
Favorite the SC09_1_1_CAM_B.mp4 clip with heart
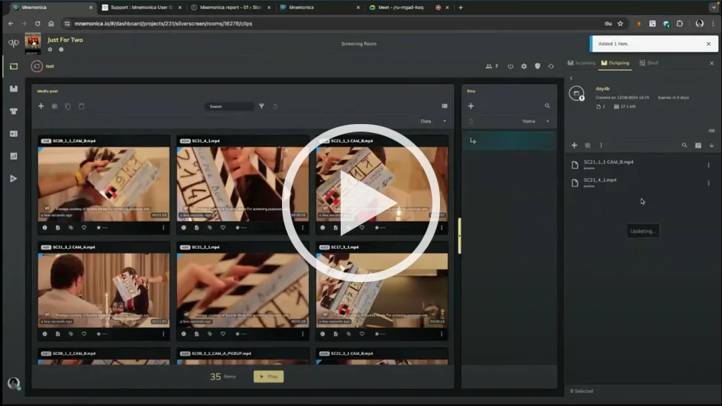83,227
